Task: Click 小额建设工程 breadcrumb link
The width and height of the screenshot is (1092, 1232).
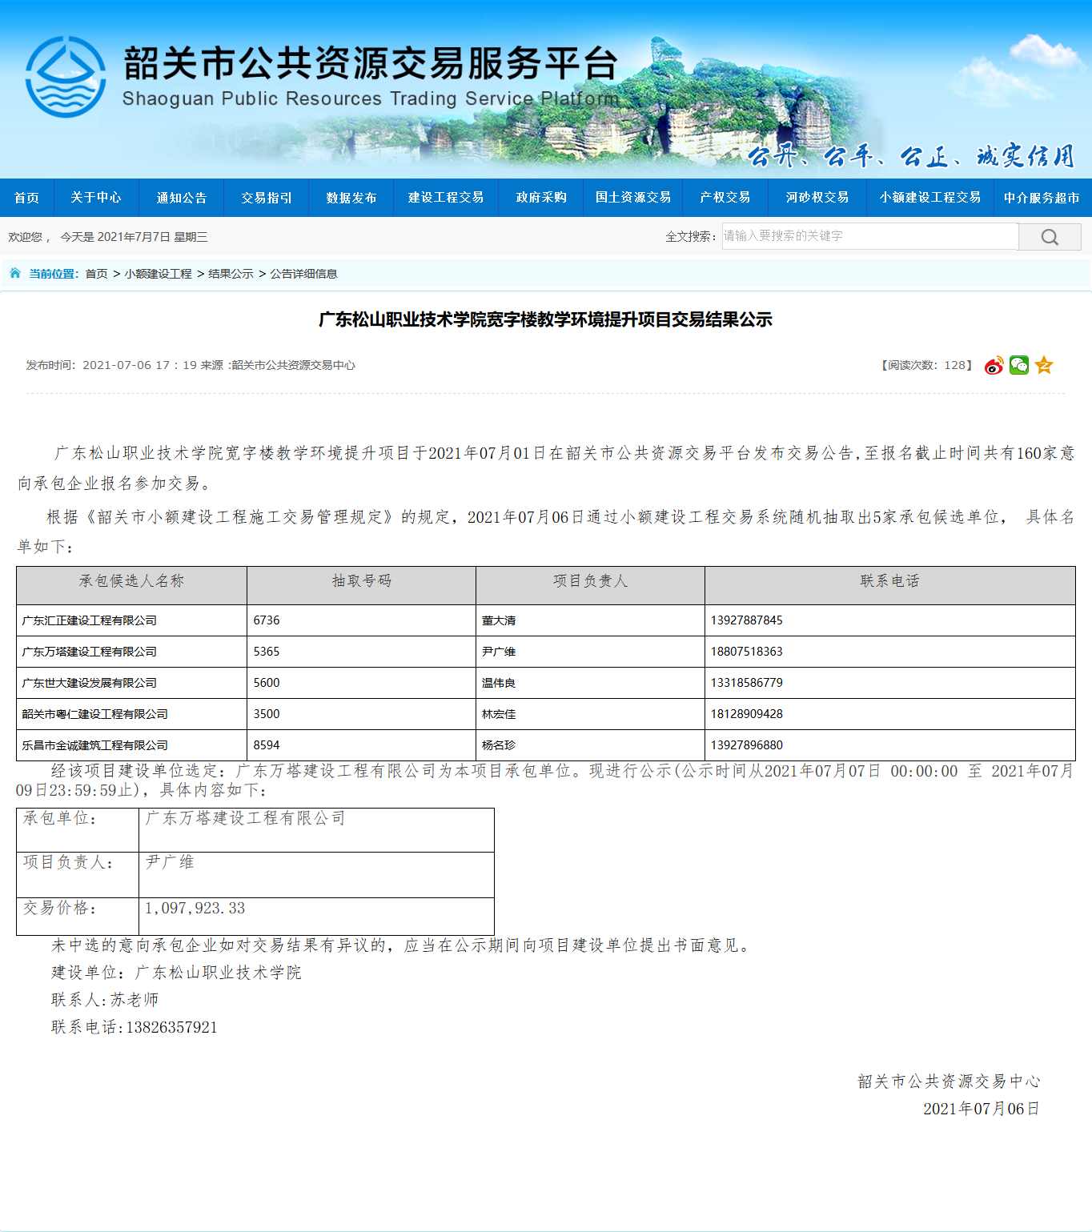Action: click(x=158, y=274)
